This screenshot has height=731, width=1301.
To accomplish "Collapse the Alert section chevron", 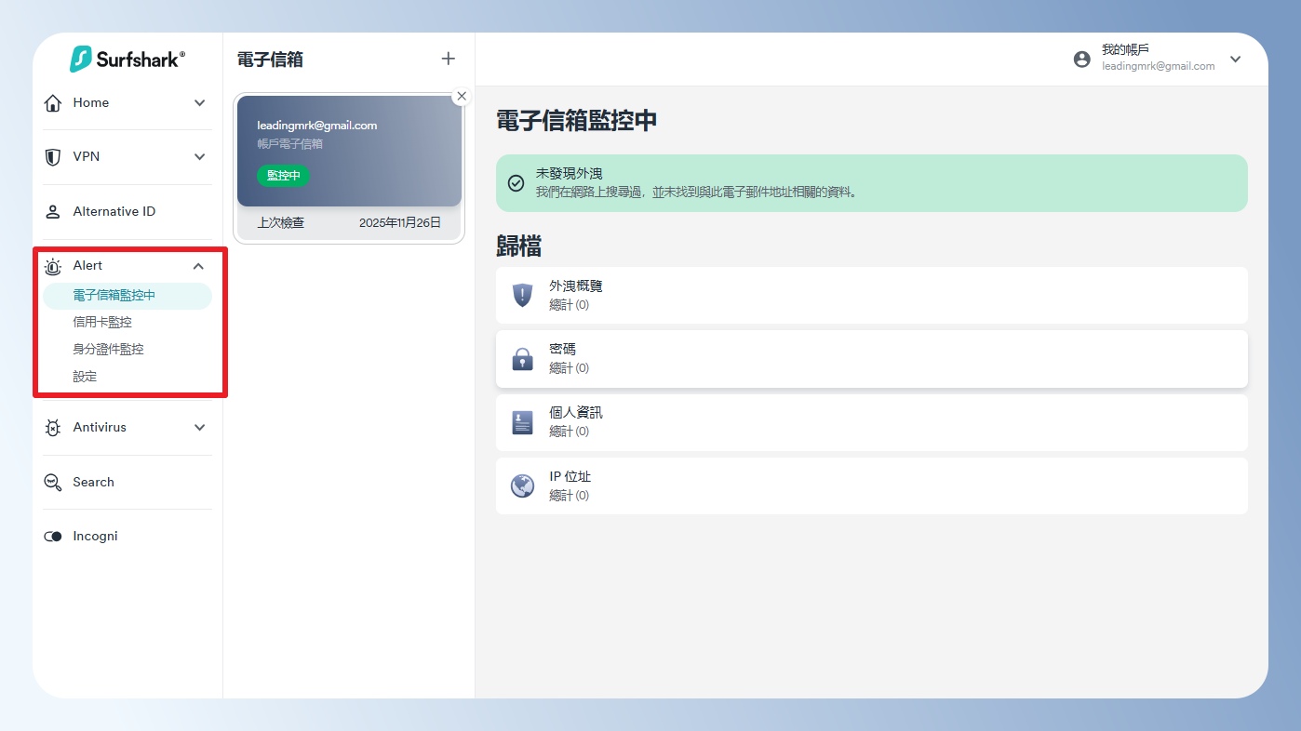I will [x=198, y=266].
